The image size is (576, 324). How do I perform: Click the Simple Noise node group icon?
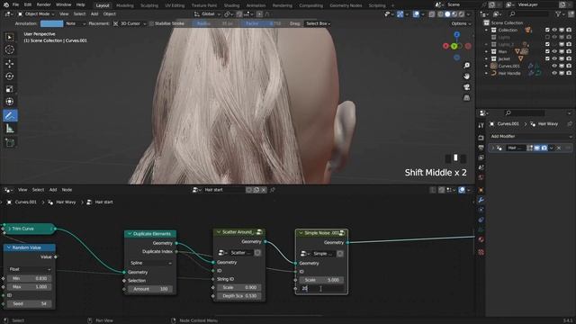[x=342, y=233]
